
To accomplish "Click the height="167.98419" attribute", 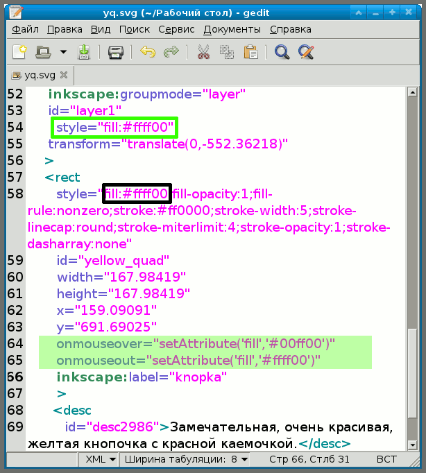I will click(x=123, y=294).
